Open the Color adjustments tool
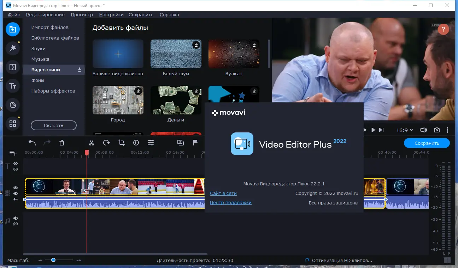 pyautogui.click(x=136, y=143)
